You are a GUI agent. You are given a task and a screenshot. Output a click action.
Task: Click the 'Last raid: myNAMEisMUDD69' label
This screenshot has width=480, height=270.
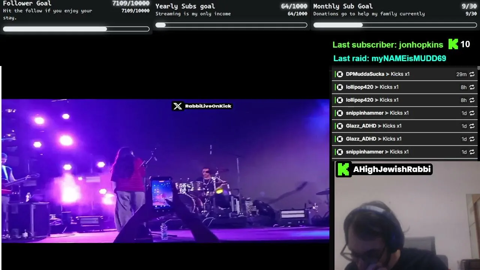(390, 58)
